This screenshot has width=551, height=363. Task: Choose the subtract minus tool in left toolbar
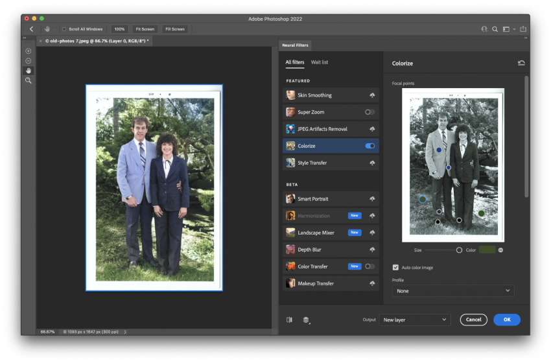click(x=29, y=61)
